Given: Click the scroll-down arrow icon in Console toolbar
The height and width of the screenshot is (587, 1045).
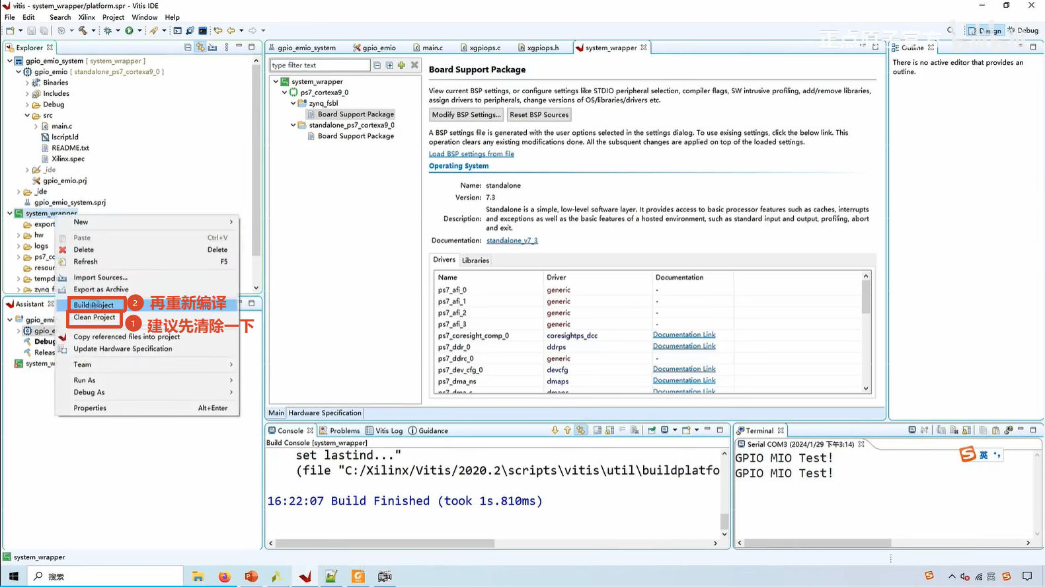Looking at the screenshot, I should 555,430.
